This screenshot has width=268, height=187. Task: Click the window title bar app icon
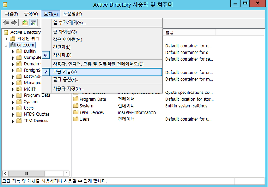tap(5, 5)
